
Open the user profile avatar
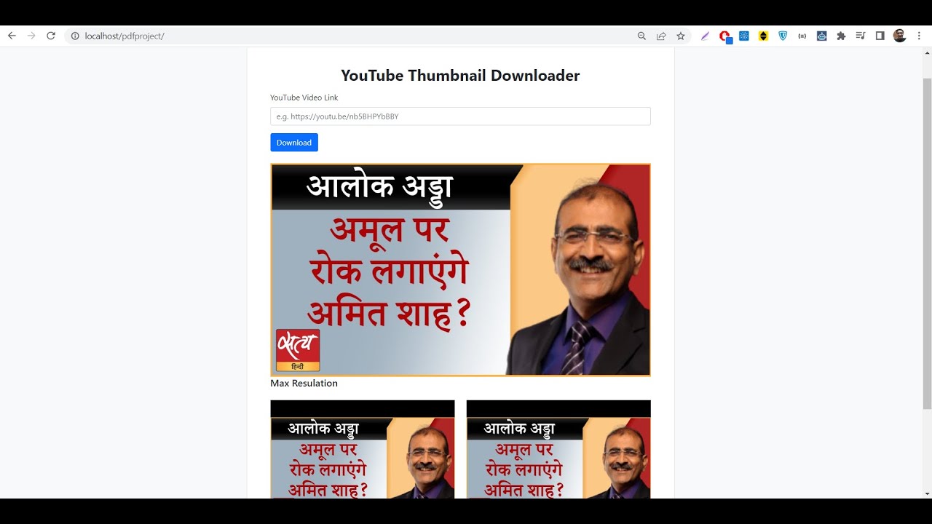900,36
